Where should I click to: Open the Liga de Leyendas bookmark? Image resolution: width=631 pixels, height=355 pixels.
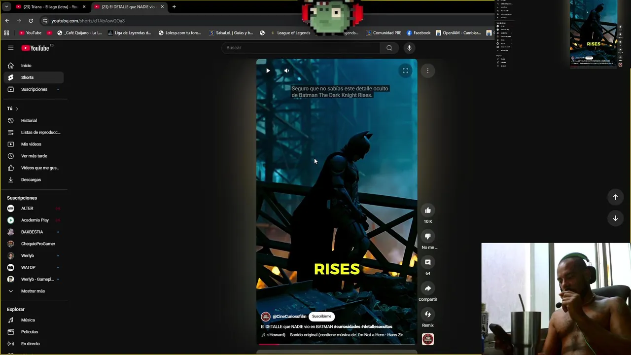(x=130, y=33)
